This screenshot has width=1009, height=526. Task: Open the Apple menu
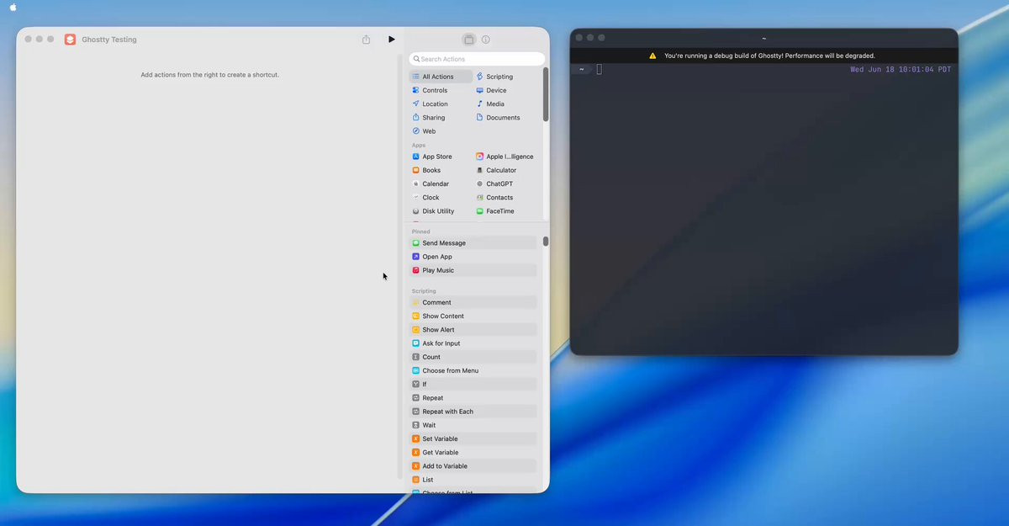pyautogui.click(x=13, y=7)
